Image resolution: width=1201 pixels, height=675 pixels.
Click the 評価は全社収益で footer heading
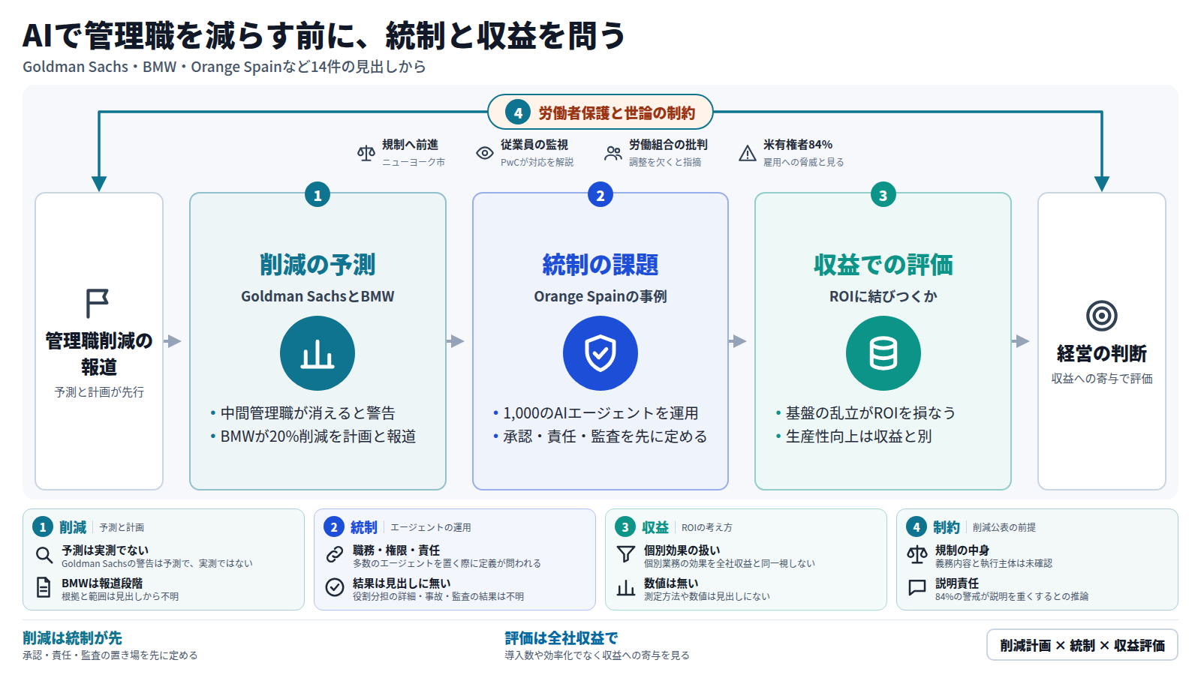561,637
